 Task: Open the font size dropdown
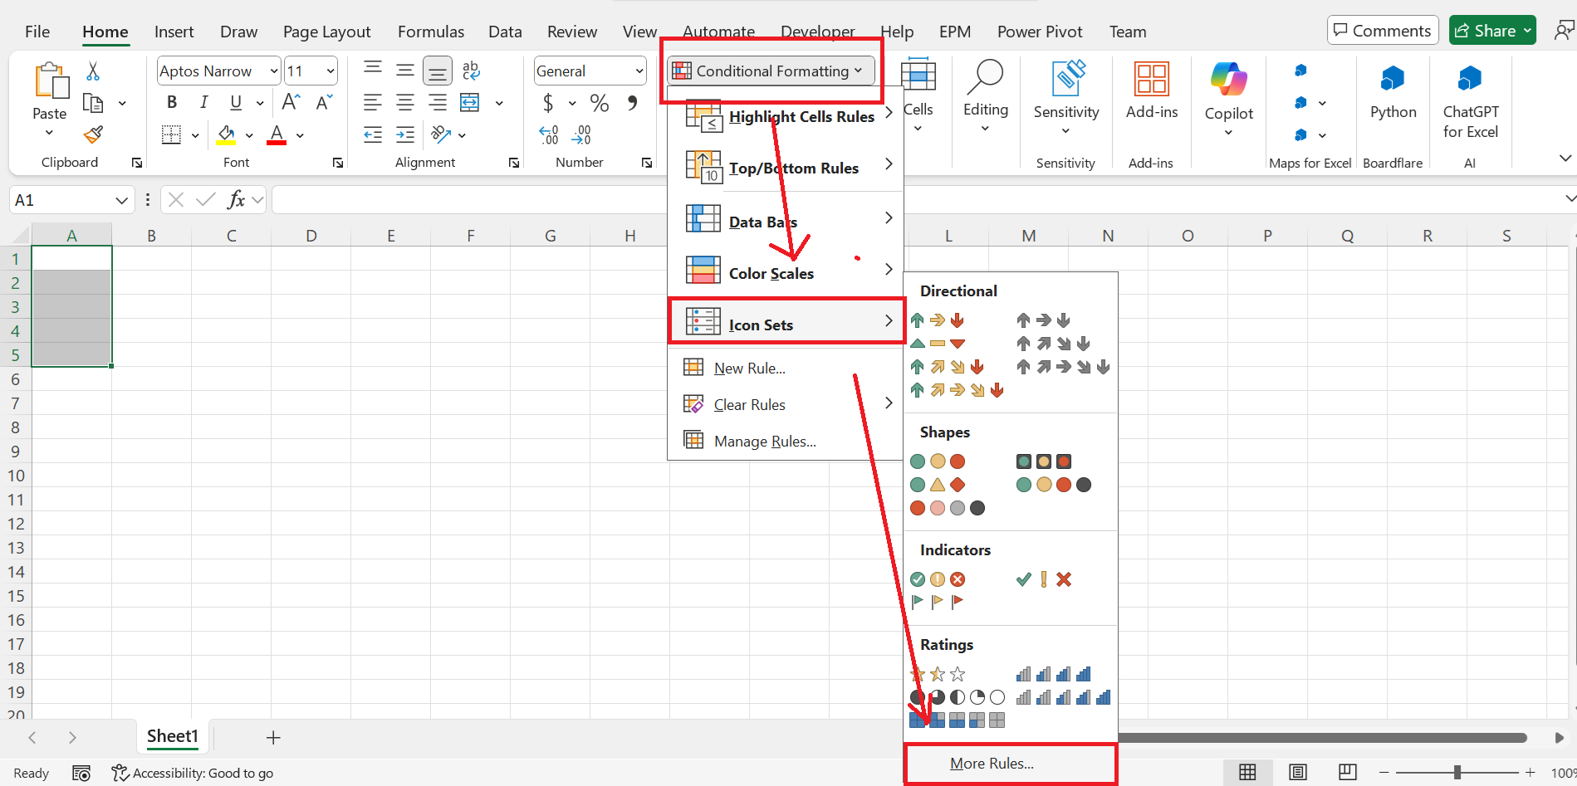[329, 71]
